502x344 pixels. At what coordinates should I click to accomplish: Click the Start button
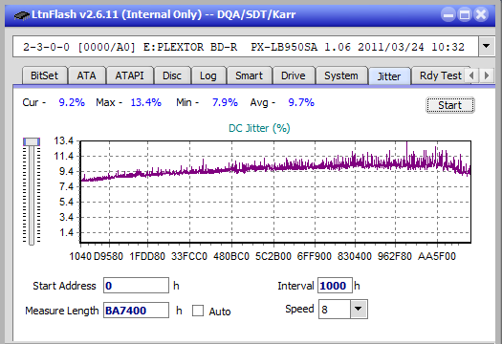449,105
